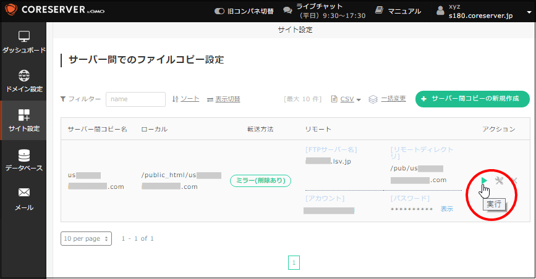The height and width of the screenshot is (279, 536).
Task: Create a new server copy (サーバー間コピーの新規作成)
Action: pos(472,99)
